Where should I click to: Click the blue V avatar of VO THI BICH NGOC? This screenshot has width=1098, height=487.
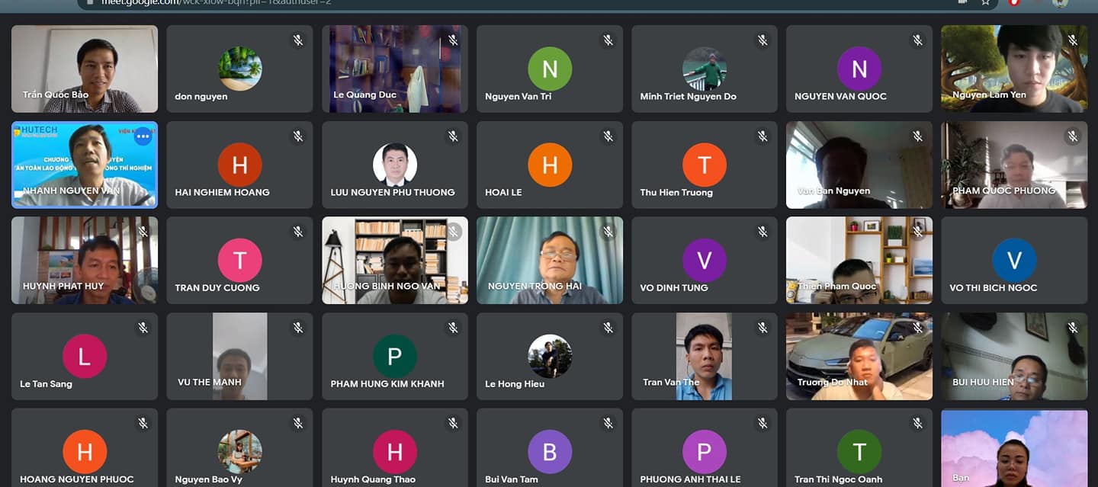tap(1014, 261)
